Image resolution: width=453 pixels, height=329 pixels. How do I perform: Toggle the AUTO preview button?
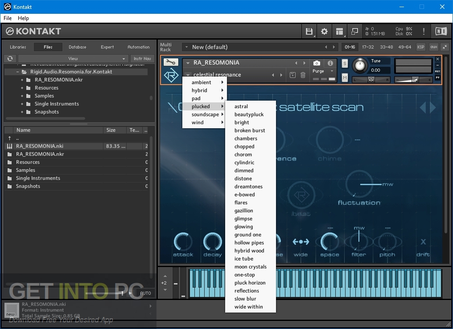coord(145,293)
